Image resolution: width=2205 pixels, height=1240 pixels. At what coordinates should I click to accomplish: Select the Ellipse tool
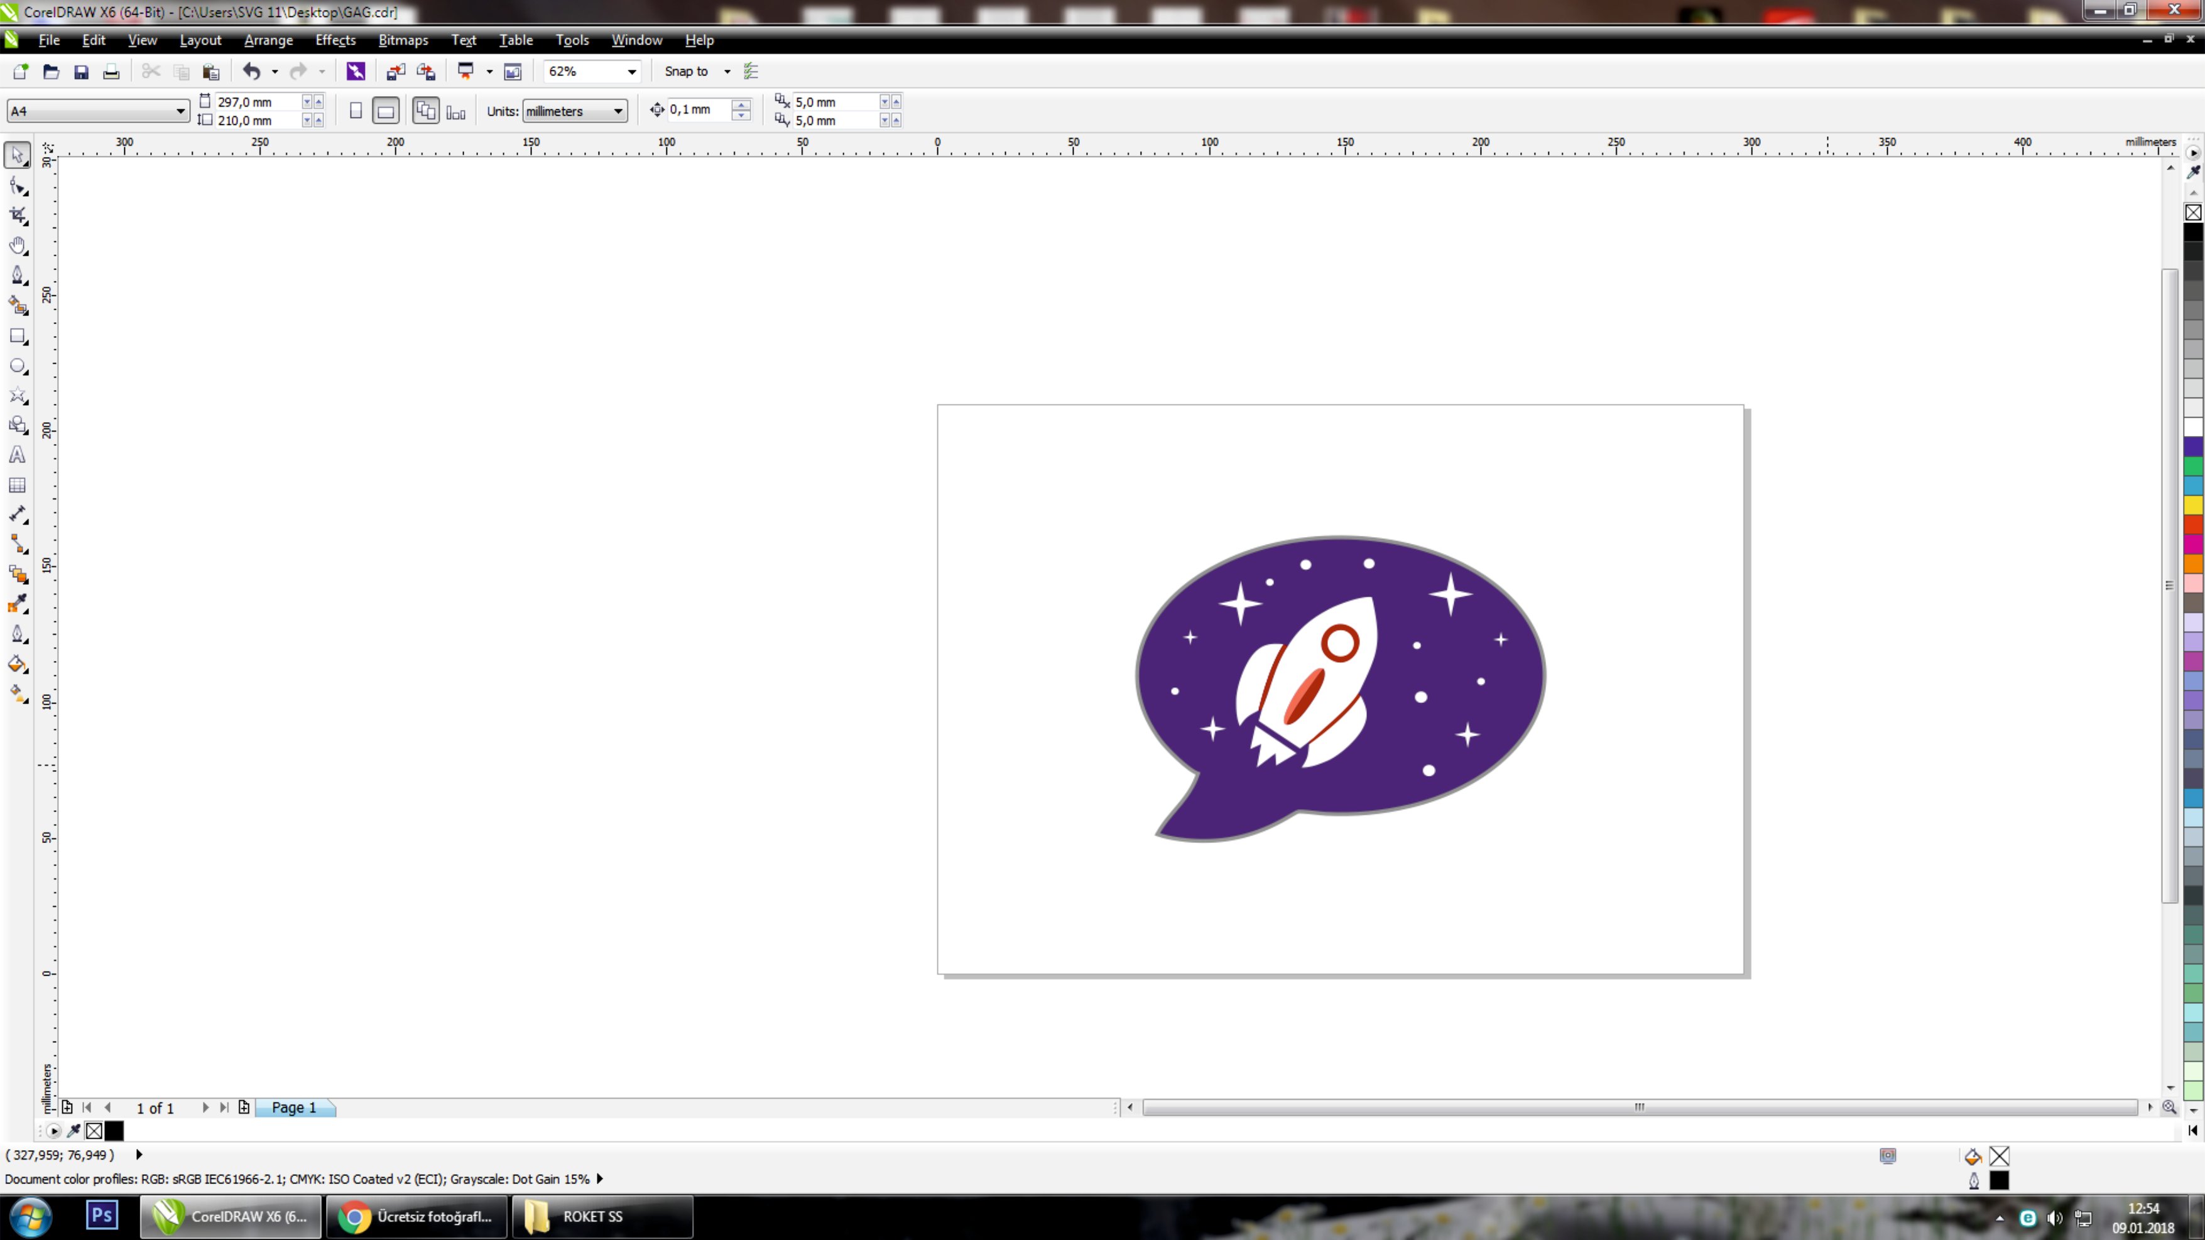click(17, 366)
